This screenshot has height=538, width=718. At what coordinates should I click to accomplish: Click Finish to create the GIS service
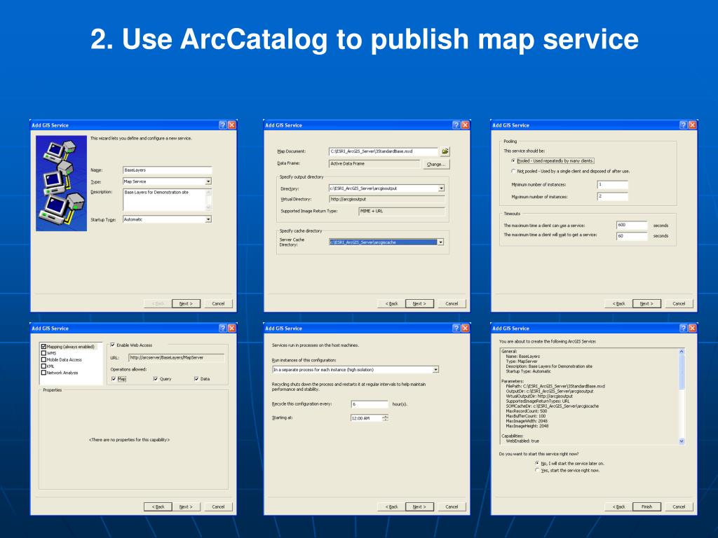tap(646, 507)
